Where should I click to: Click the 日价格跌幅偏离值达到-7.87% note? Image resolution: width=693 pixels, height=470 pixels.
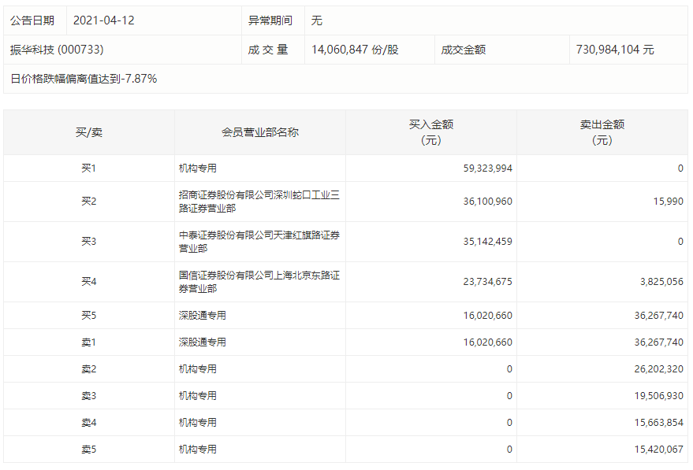84,79
